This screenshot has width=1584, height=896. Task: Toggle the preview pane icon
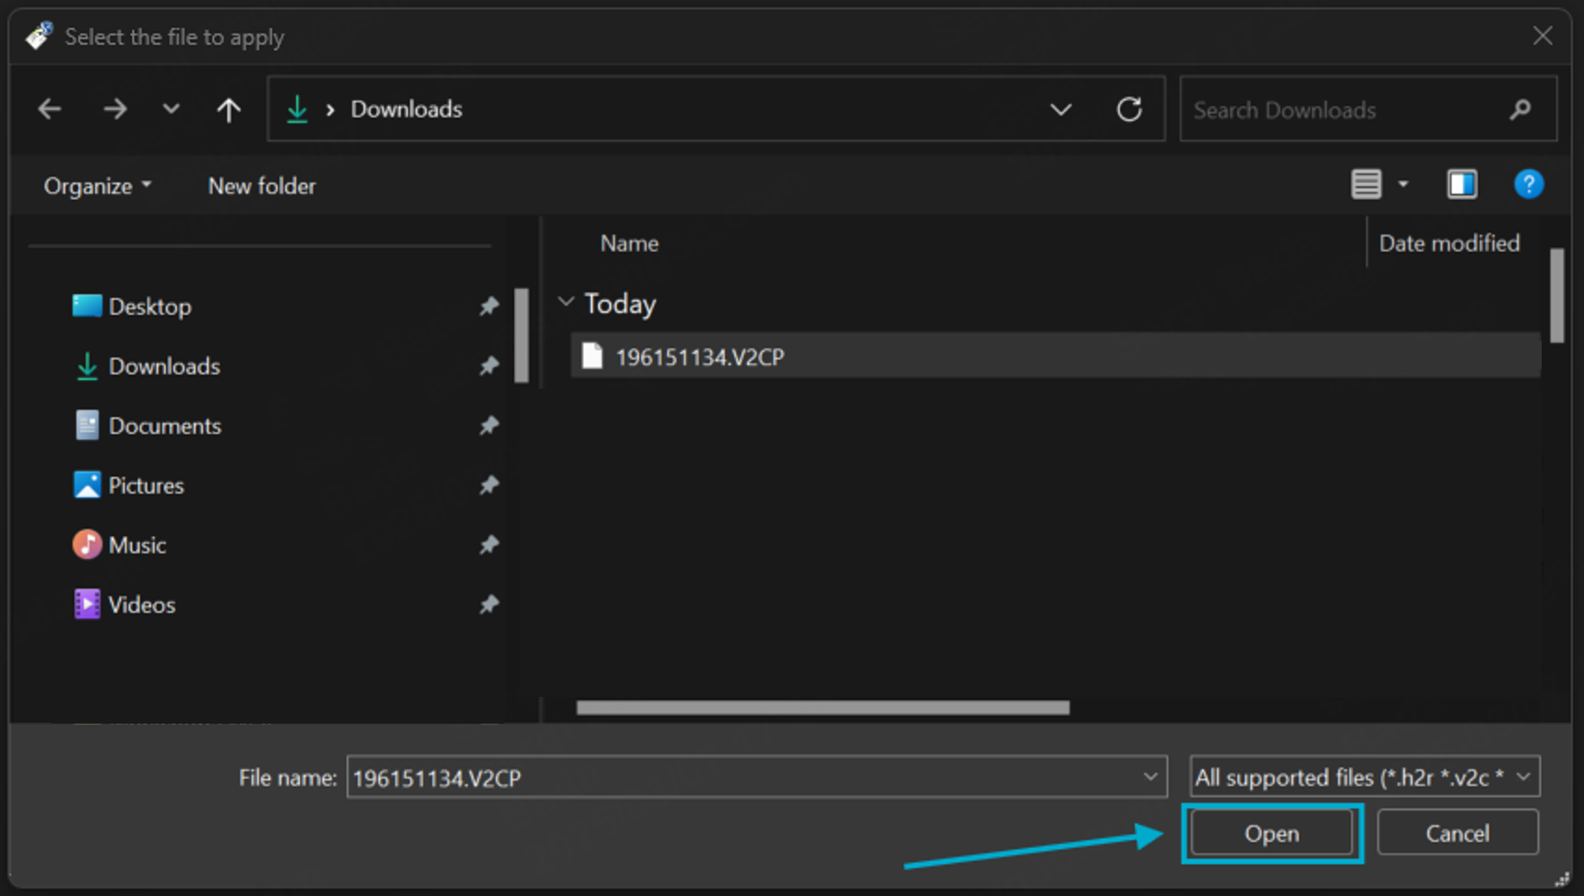coord(1461,185)
